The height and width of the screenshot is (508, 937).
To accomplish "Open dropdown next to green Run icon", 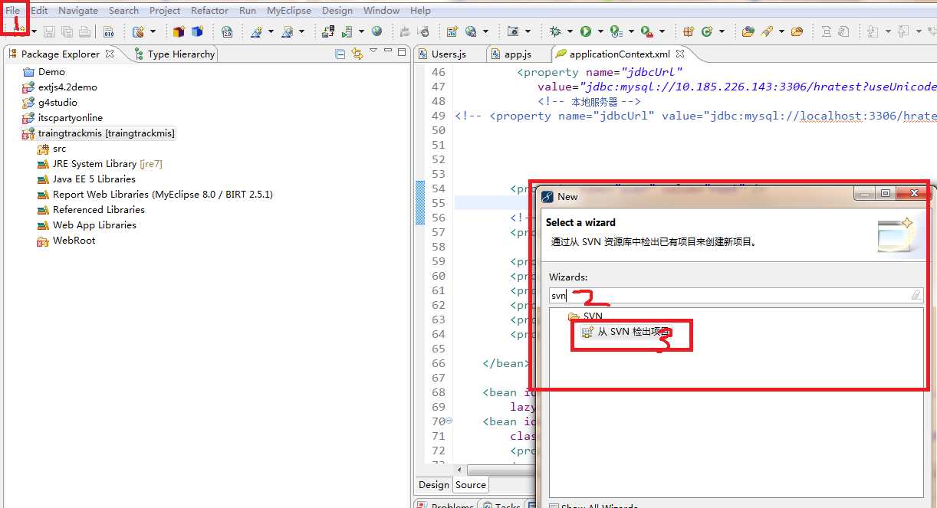I will (x=600, y=31).
